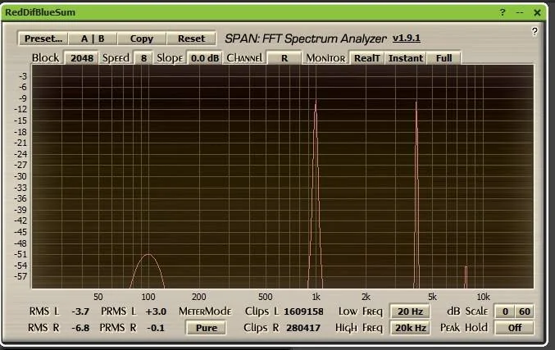The image size is (555, 350).
Task: Open the Block size 2048 selector
Action: (82, 58)
